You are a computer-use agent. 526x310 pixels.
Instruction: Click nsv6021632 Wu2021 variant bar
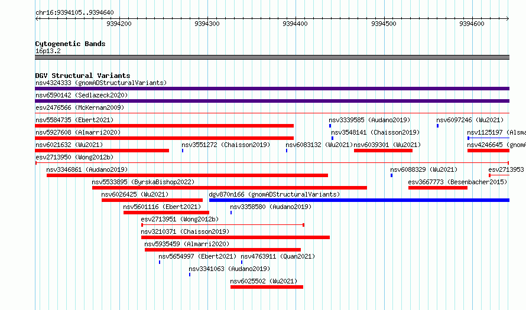(x=102, y=151)
